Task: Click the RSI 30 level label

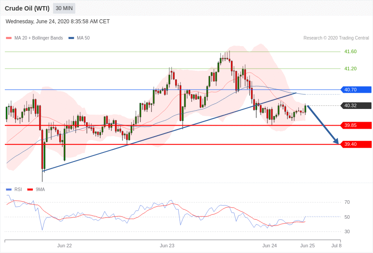Action: [347, 231]
